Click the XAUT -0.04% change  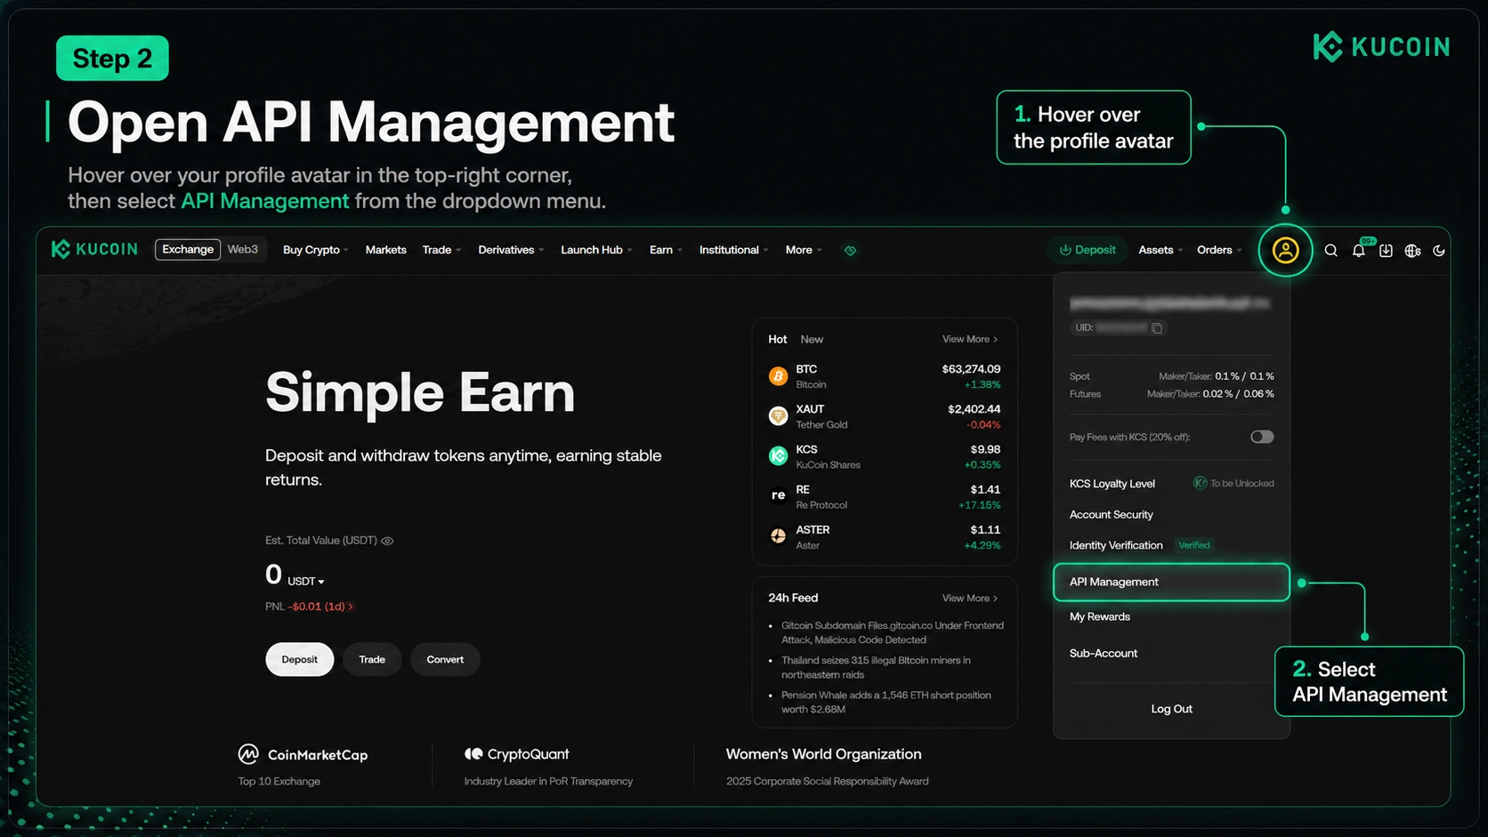tap(983, 426)
